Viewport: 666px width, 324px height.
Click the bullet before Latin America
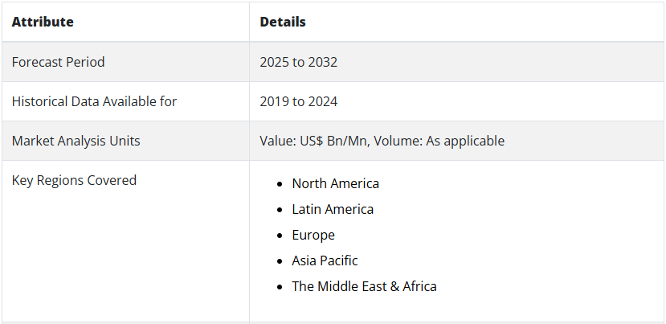pyautogui.click(x=279, y=210)
